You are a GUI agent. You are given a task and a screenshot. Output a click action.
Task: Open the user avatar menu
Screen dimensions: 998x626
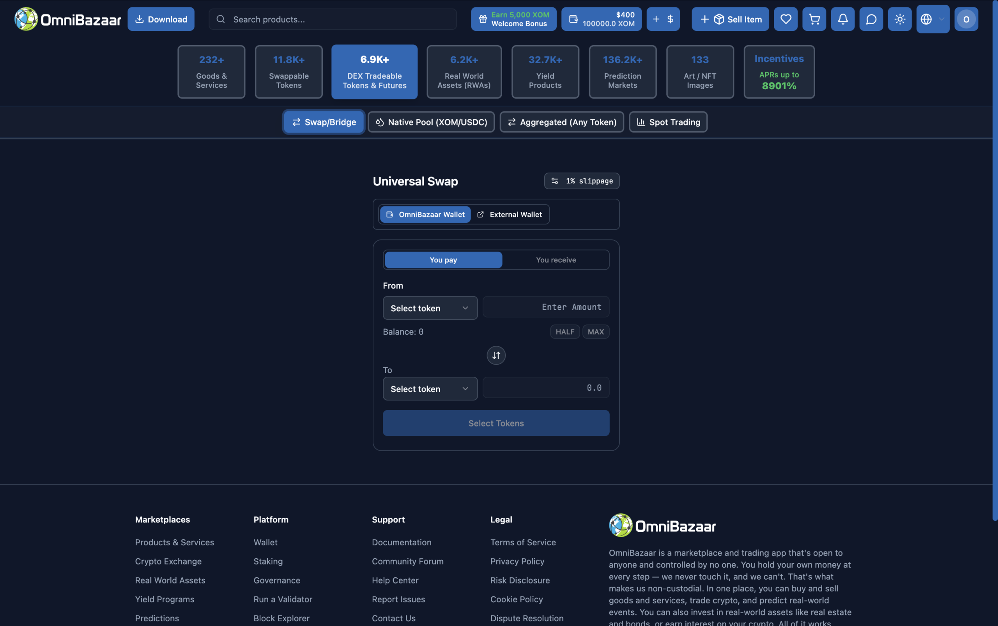coord(966,19)
